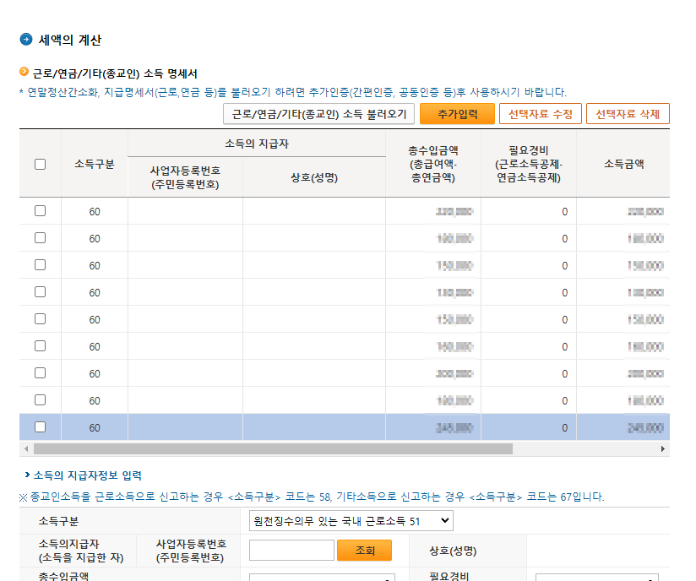Focus the 사업자등록번호 input field

point(291,551)
